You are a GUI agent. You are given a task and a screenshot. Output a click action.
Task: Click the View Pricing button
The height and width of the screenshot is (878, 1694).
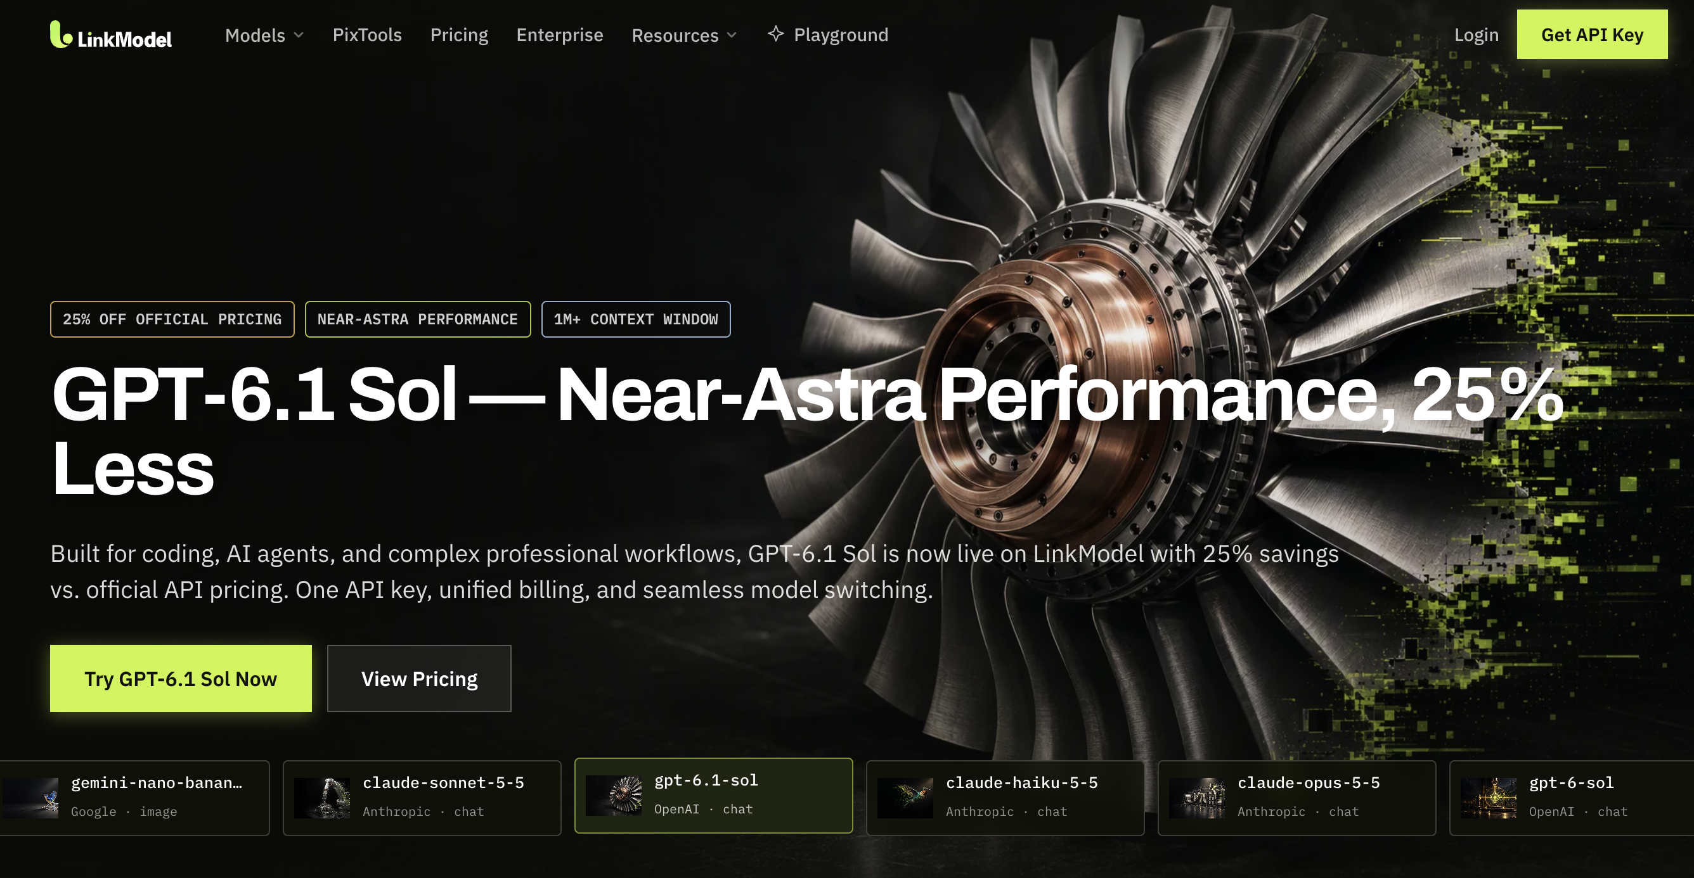tap(420, 678)
